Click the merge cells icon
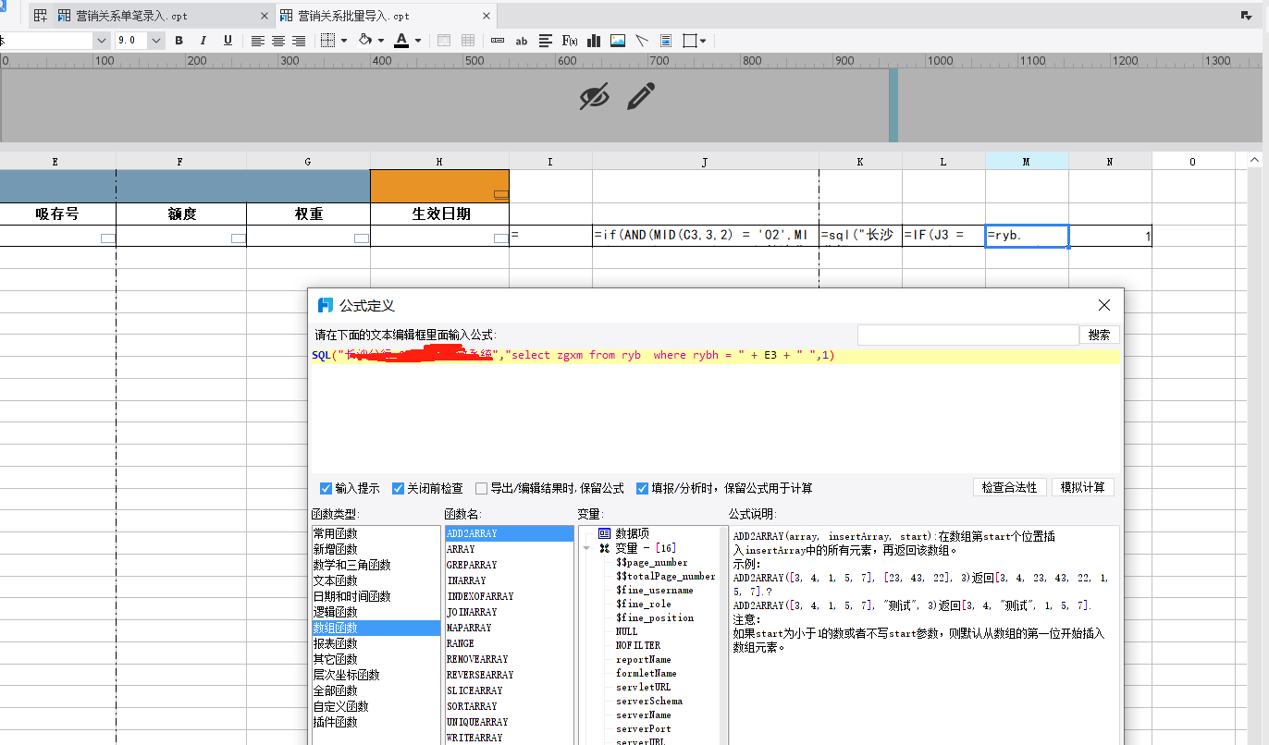1269x745 pixels. coord(444,41)
